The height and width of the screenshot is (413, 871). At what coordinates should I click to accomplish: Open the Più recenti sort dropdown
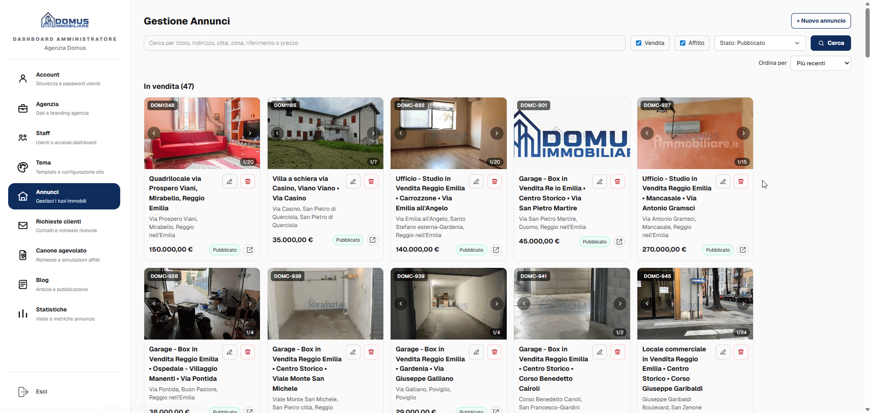820,63
